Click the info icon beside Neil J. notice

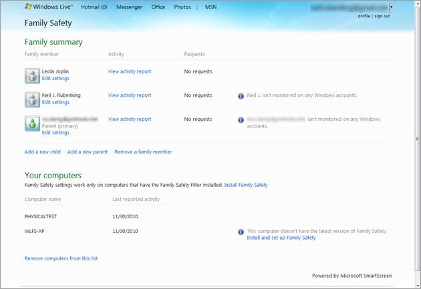click(x=241, y=95)
